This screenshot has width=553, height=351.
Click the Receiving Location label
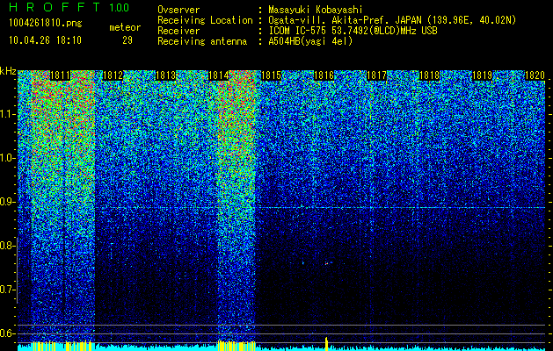205,20
